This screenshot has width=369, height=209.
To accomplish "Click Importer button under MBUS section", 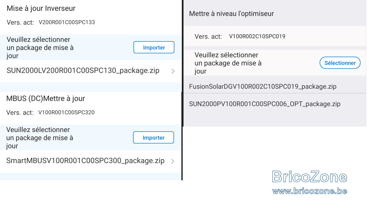I will point(154,138).
